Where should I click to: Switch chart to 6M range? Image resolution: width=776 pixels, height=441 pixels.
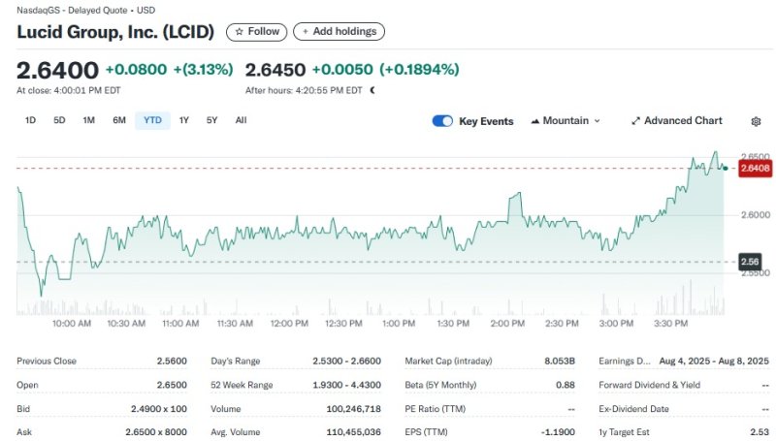pos(119,120)
